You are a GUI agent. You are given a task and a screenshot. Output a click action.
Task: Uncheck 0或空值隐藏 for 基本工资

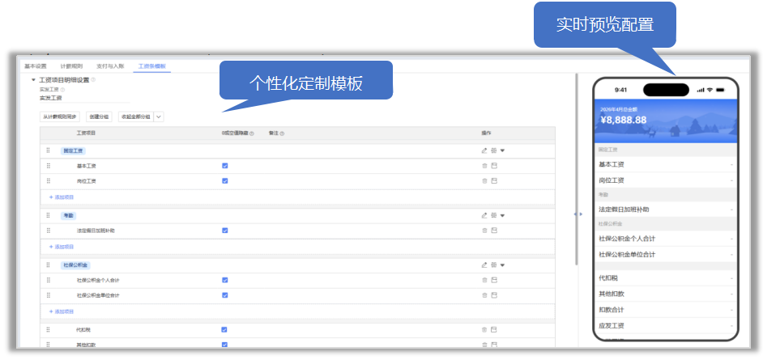(225, 166)
